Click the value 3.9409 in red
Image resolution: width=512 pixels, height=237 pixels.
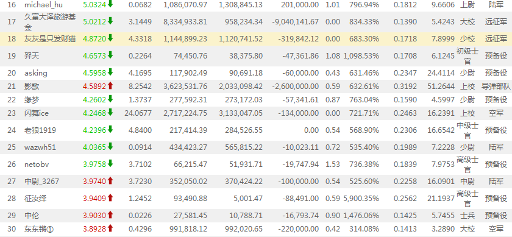[x=94, y=198]
